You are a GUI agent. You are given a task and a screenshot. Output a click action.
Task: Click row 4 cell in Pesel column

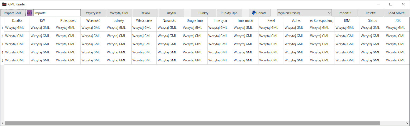[x=271, y=52]
